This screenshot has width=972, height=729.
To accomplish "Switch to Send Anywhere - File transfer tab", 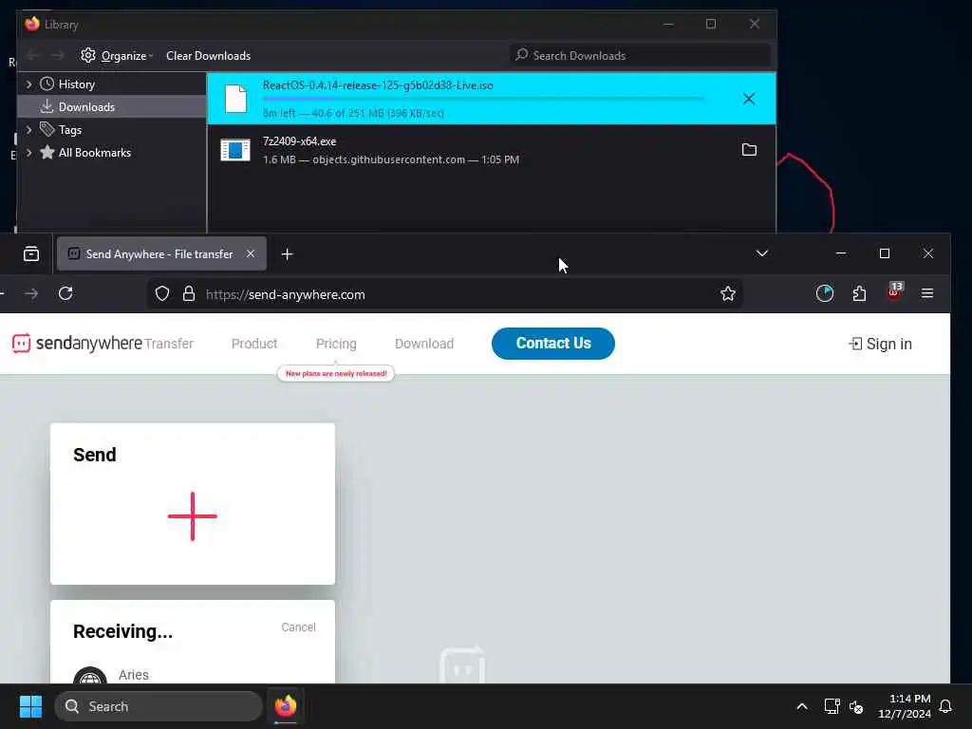I will (x=161, y=254).
